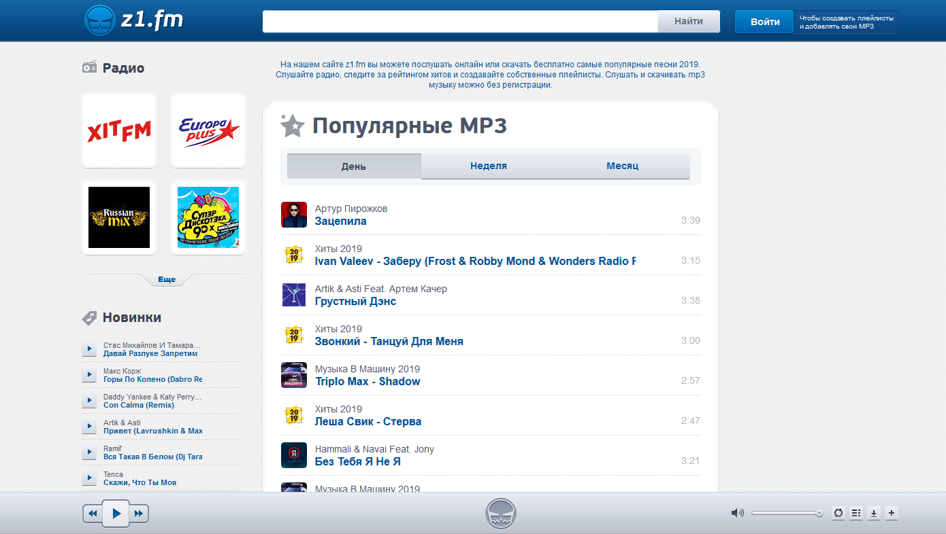
Task: Open the Europa Plus radio station
Action: click(208, 130)
